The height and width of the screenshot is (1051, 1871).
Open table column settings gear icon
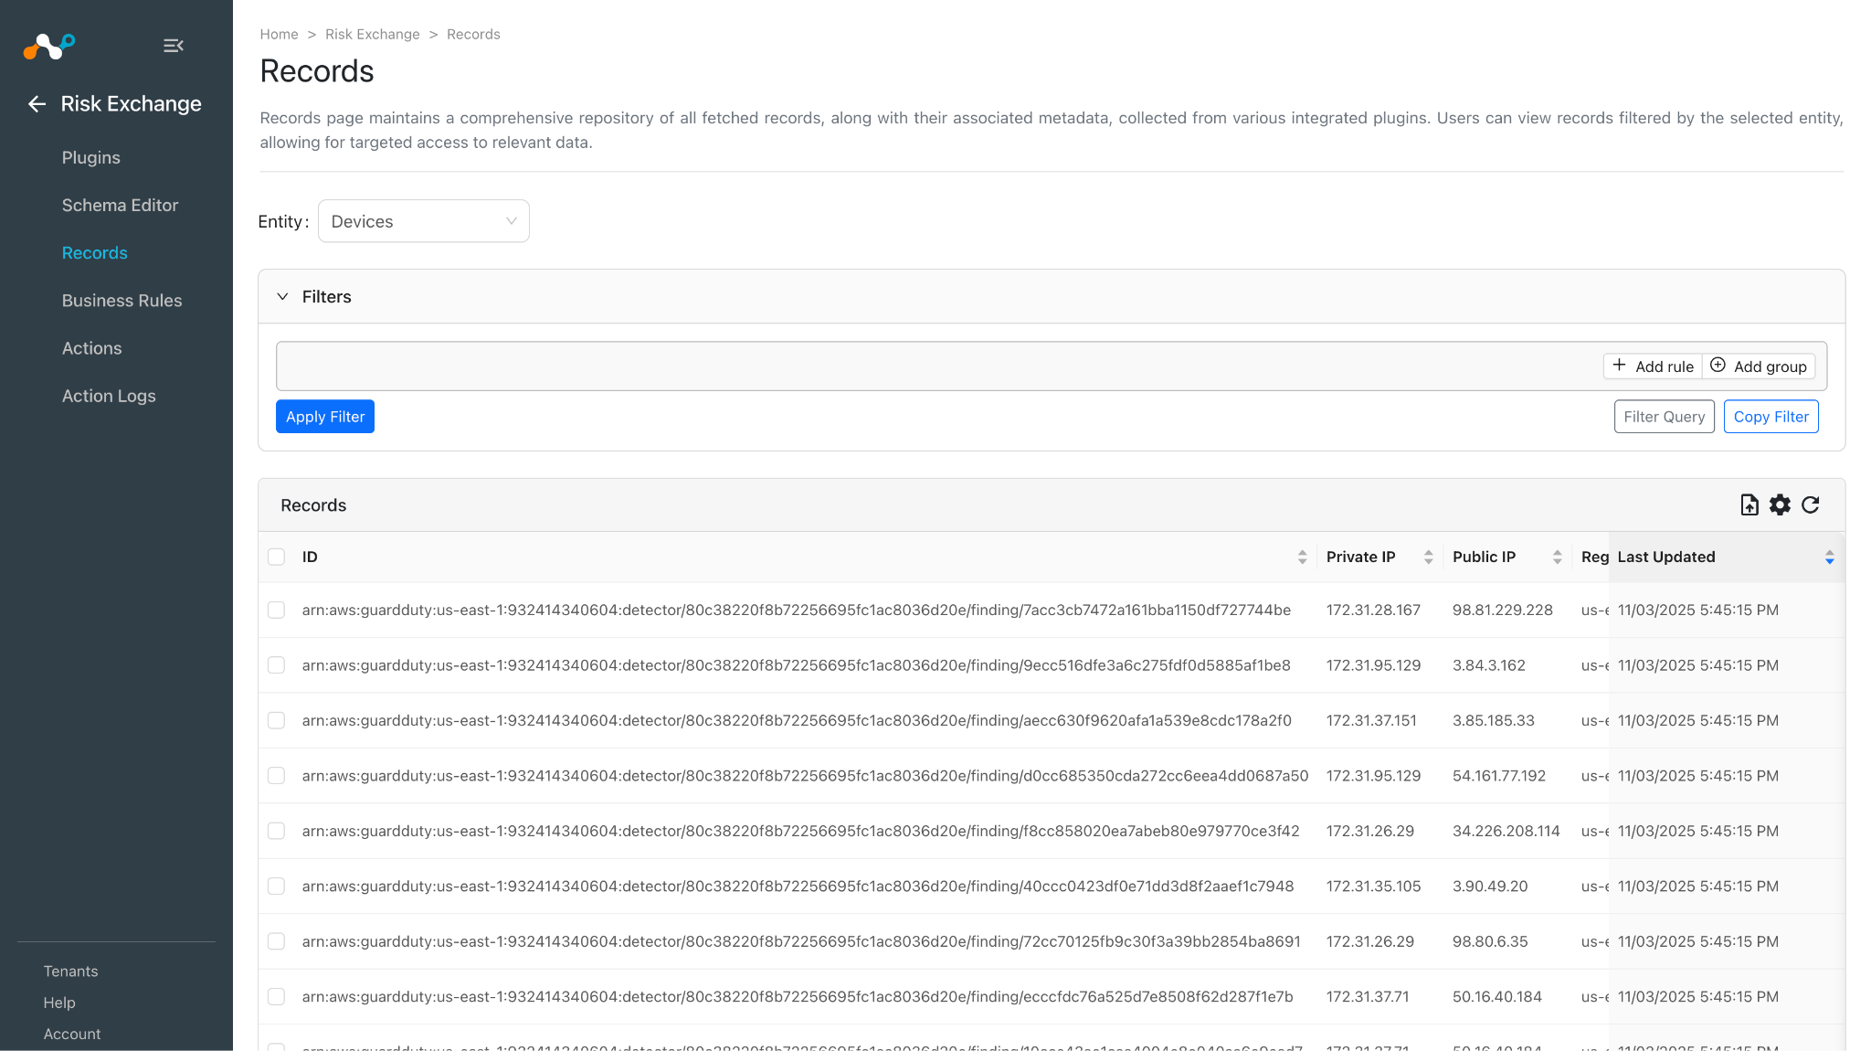(1780, 505)
